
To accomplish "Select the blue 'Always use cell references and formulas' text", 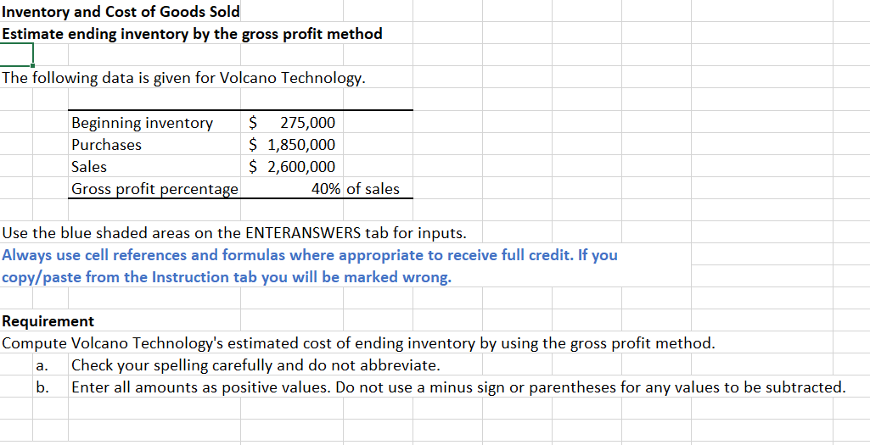I will (310, 255).
